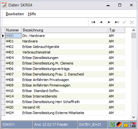
Task: Click scrollbar down arrow
Action: pos(133,117)
